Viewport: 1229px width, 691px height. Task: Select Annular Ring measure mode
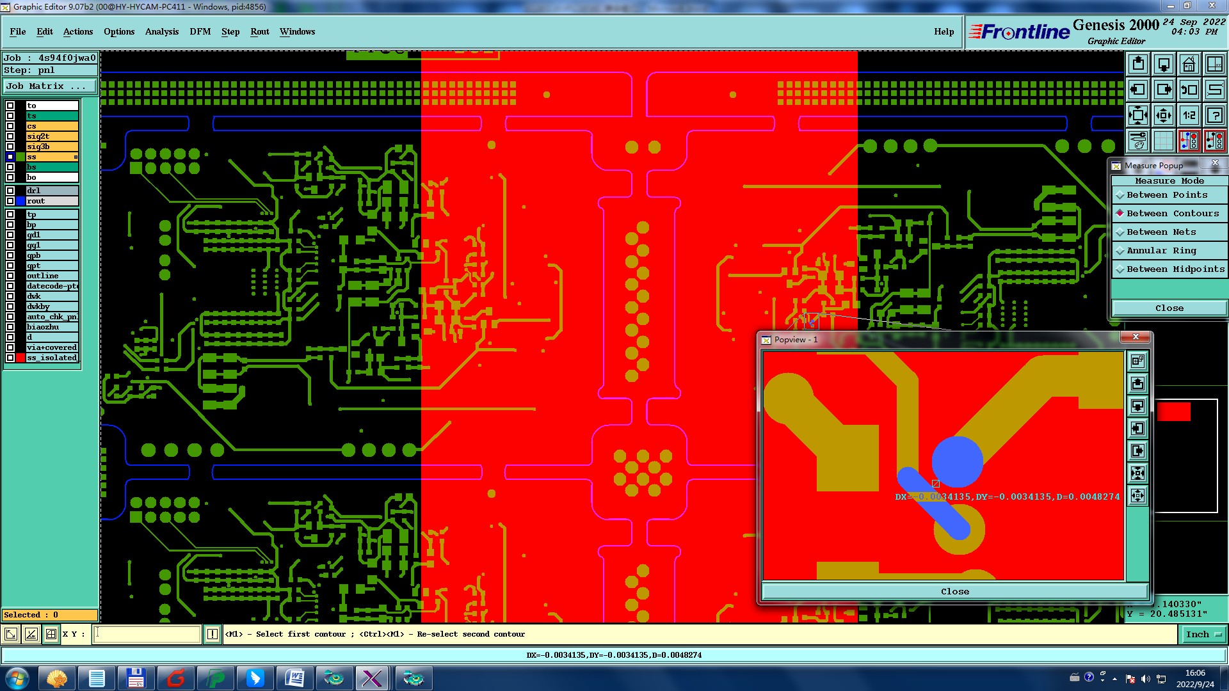click(x=1161, y=251)
